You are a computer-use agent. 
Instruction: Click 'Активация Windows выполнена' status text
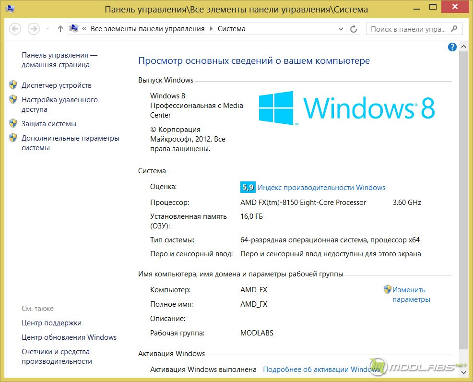pyautogui.click(x=203, y=370)
